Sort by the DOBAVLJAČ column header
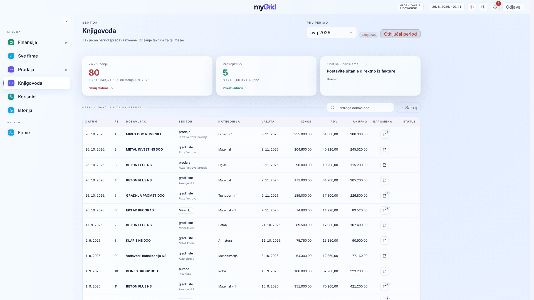 click(x=136, y=122)
